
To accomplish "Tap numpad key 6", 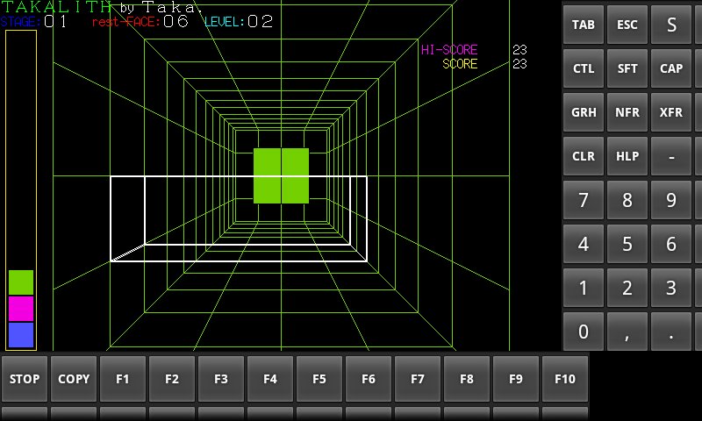I will (670, 243).
